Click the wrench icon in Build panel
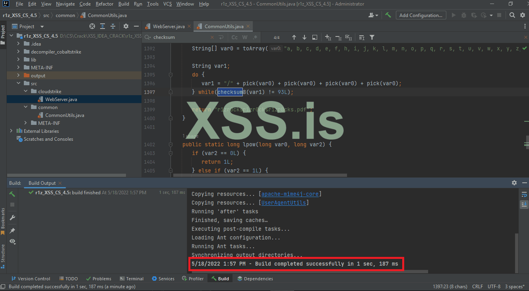 coord(12,218)
